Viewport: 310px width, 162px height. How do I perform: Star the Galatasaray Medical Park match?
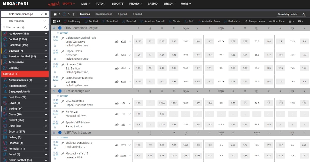coord(55,45)
